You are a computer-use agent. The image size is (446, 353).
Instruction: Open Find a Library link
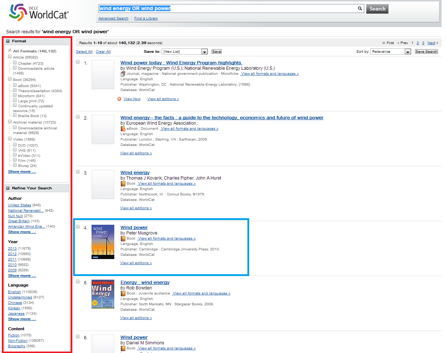click(x=146, y=18)
